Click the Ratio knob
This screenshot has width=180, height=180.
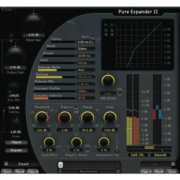tap(64, 118)
